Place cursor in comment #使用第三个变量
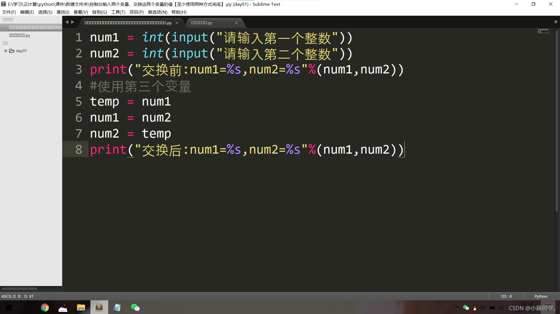560x314 pixels. click(x=140, y=86)
